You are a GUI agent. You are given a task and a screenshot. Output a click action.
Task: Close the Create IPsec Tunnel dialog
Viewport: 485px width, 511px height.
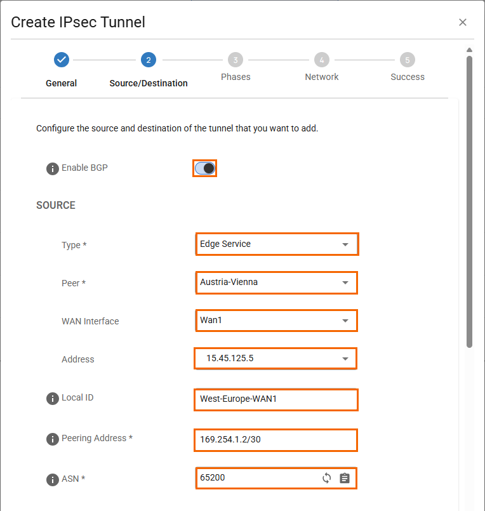coord(463,22)
